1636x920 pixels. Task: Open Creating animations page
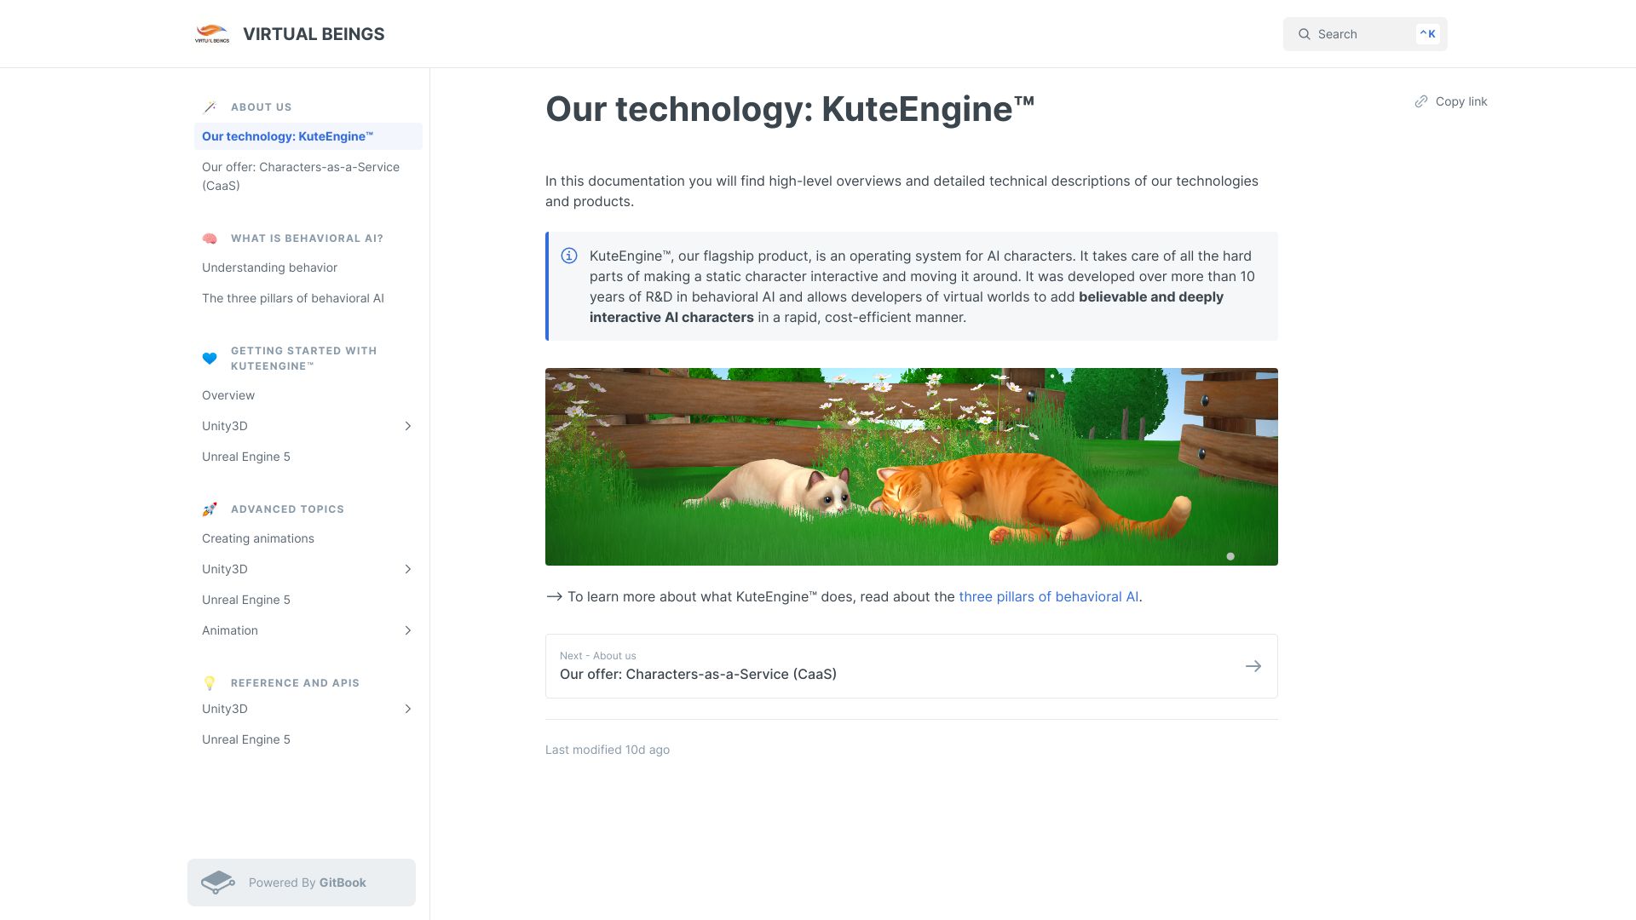pos(308,538)
